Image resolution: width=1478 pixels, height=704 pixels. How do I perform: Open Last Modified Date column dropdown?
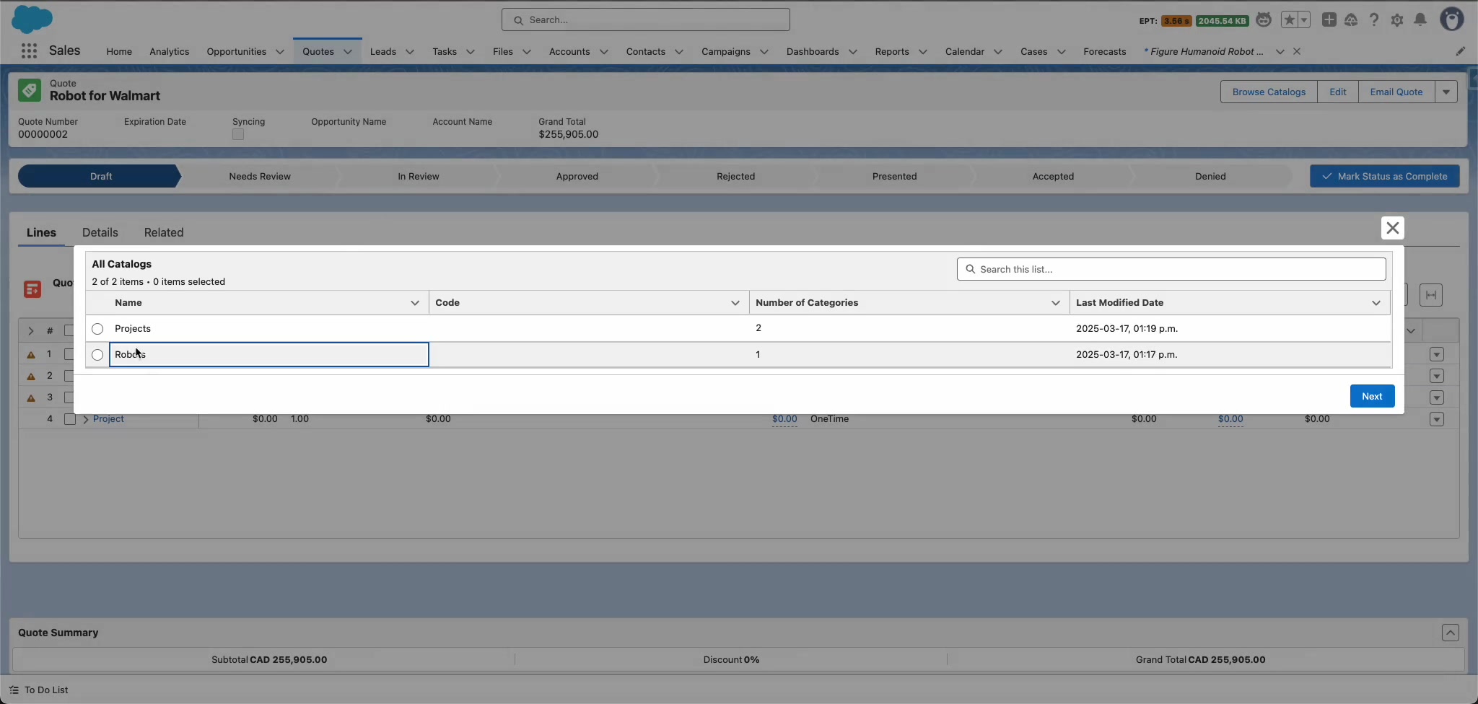(x=1376, y=303)
